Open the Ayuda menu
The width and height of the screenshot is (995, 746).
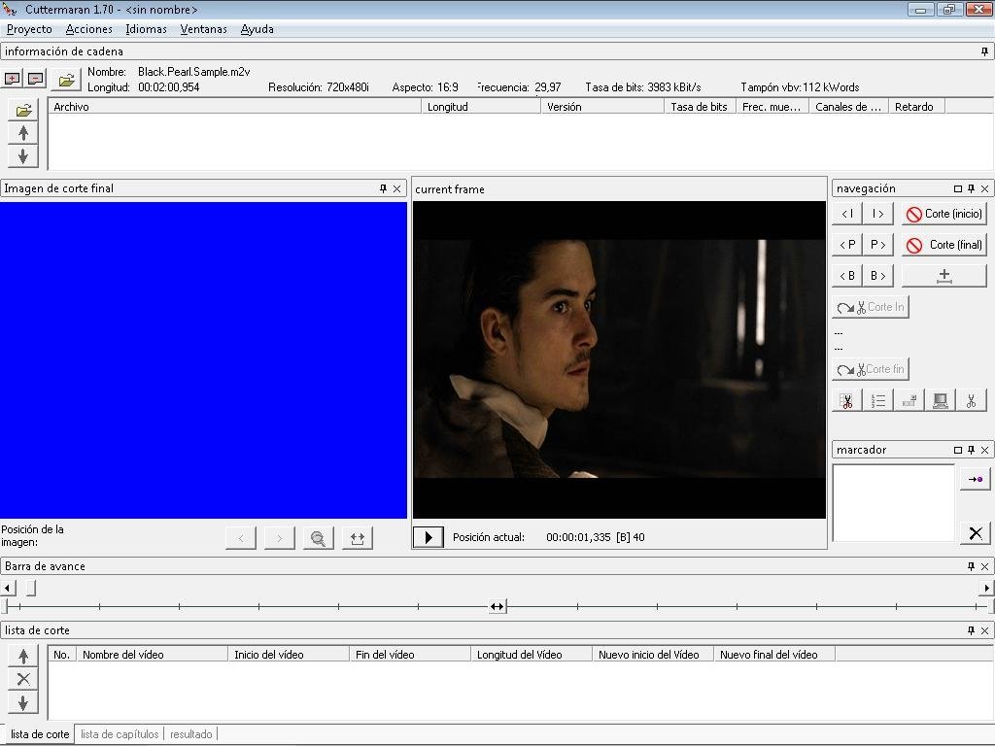tap(257, 29)
